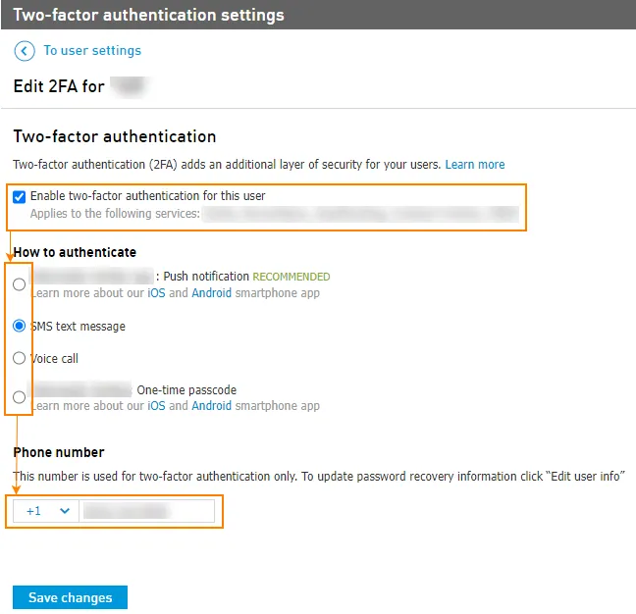The height and width of the screenshot is (614, 636).
Task: Open Android link under One-time passcode
Action: tap(211, 406)
